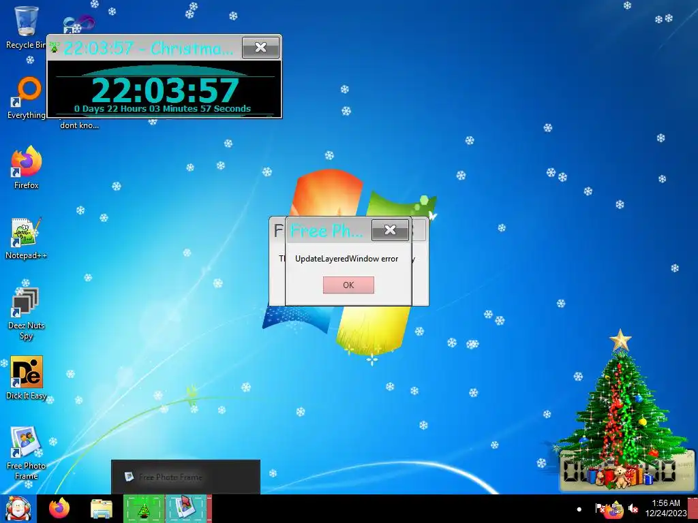698x523 pixels.
Task: Click the muted volume speaker tray icon
Action: tap(633, 508)
